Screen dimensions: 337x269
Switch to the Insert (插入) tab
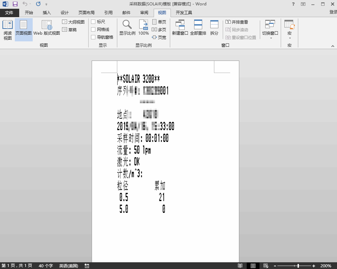click(x=47, y=13)
